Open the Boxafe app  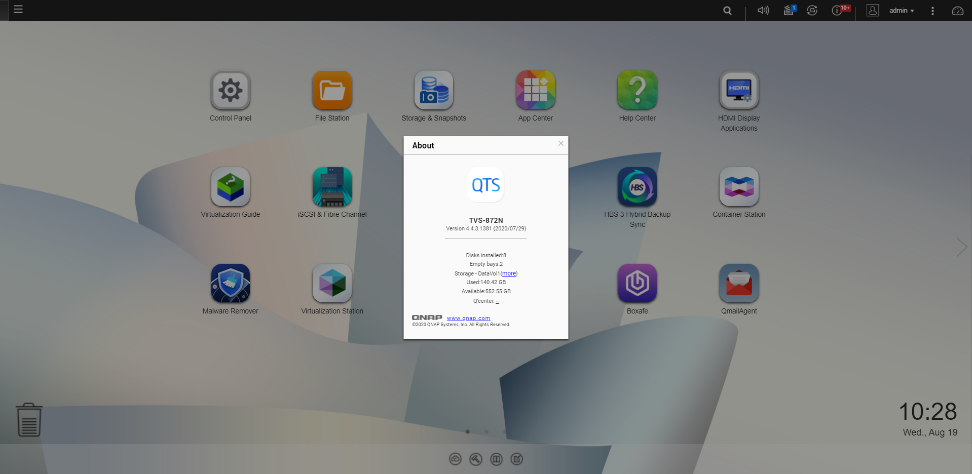pos(637,284)
